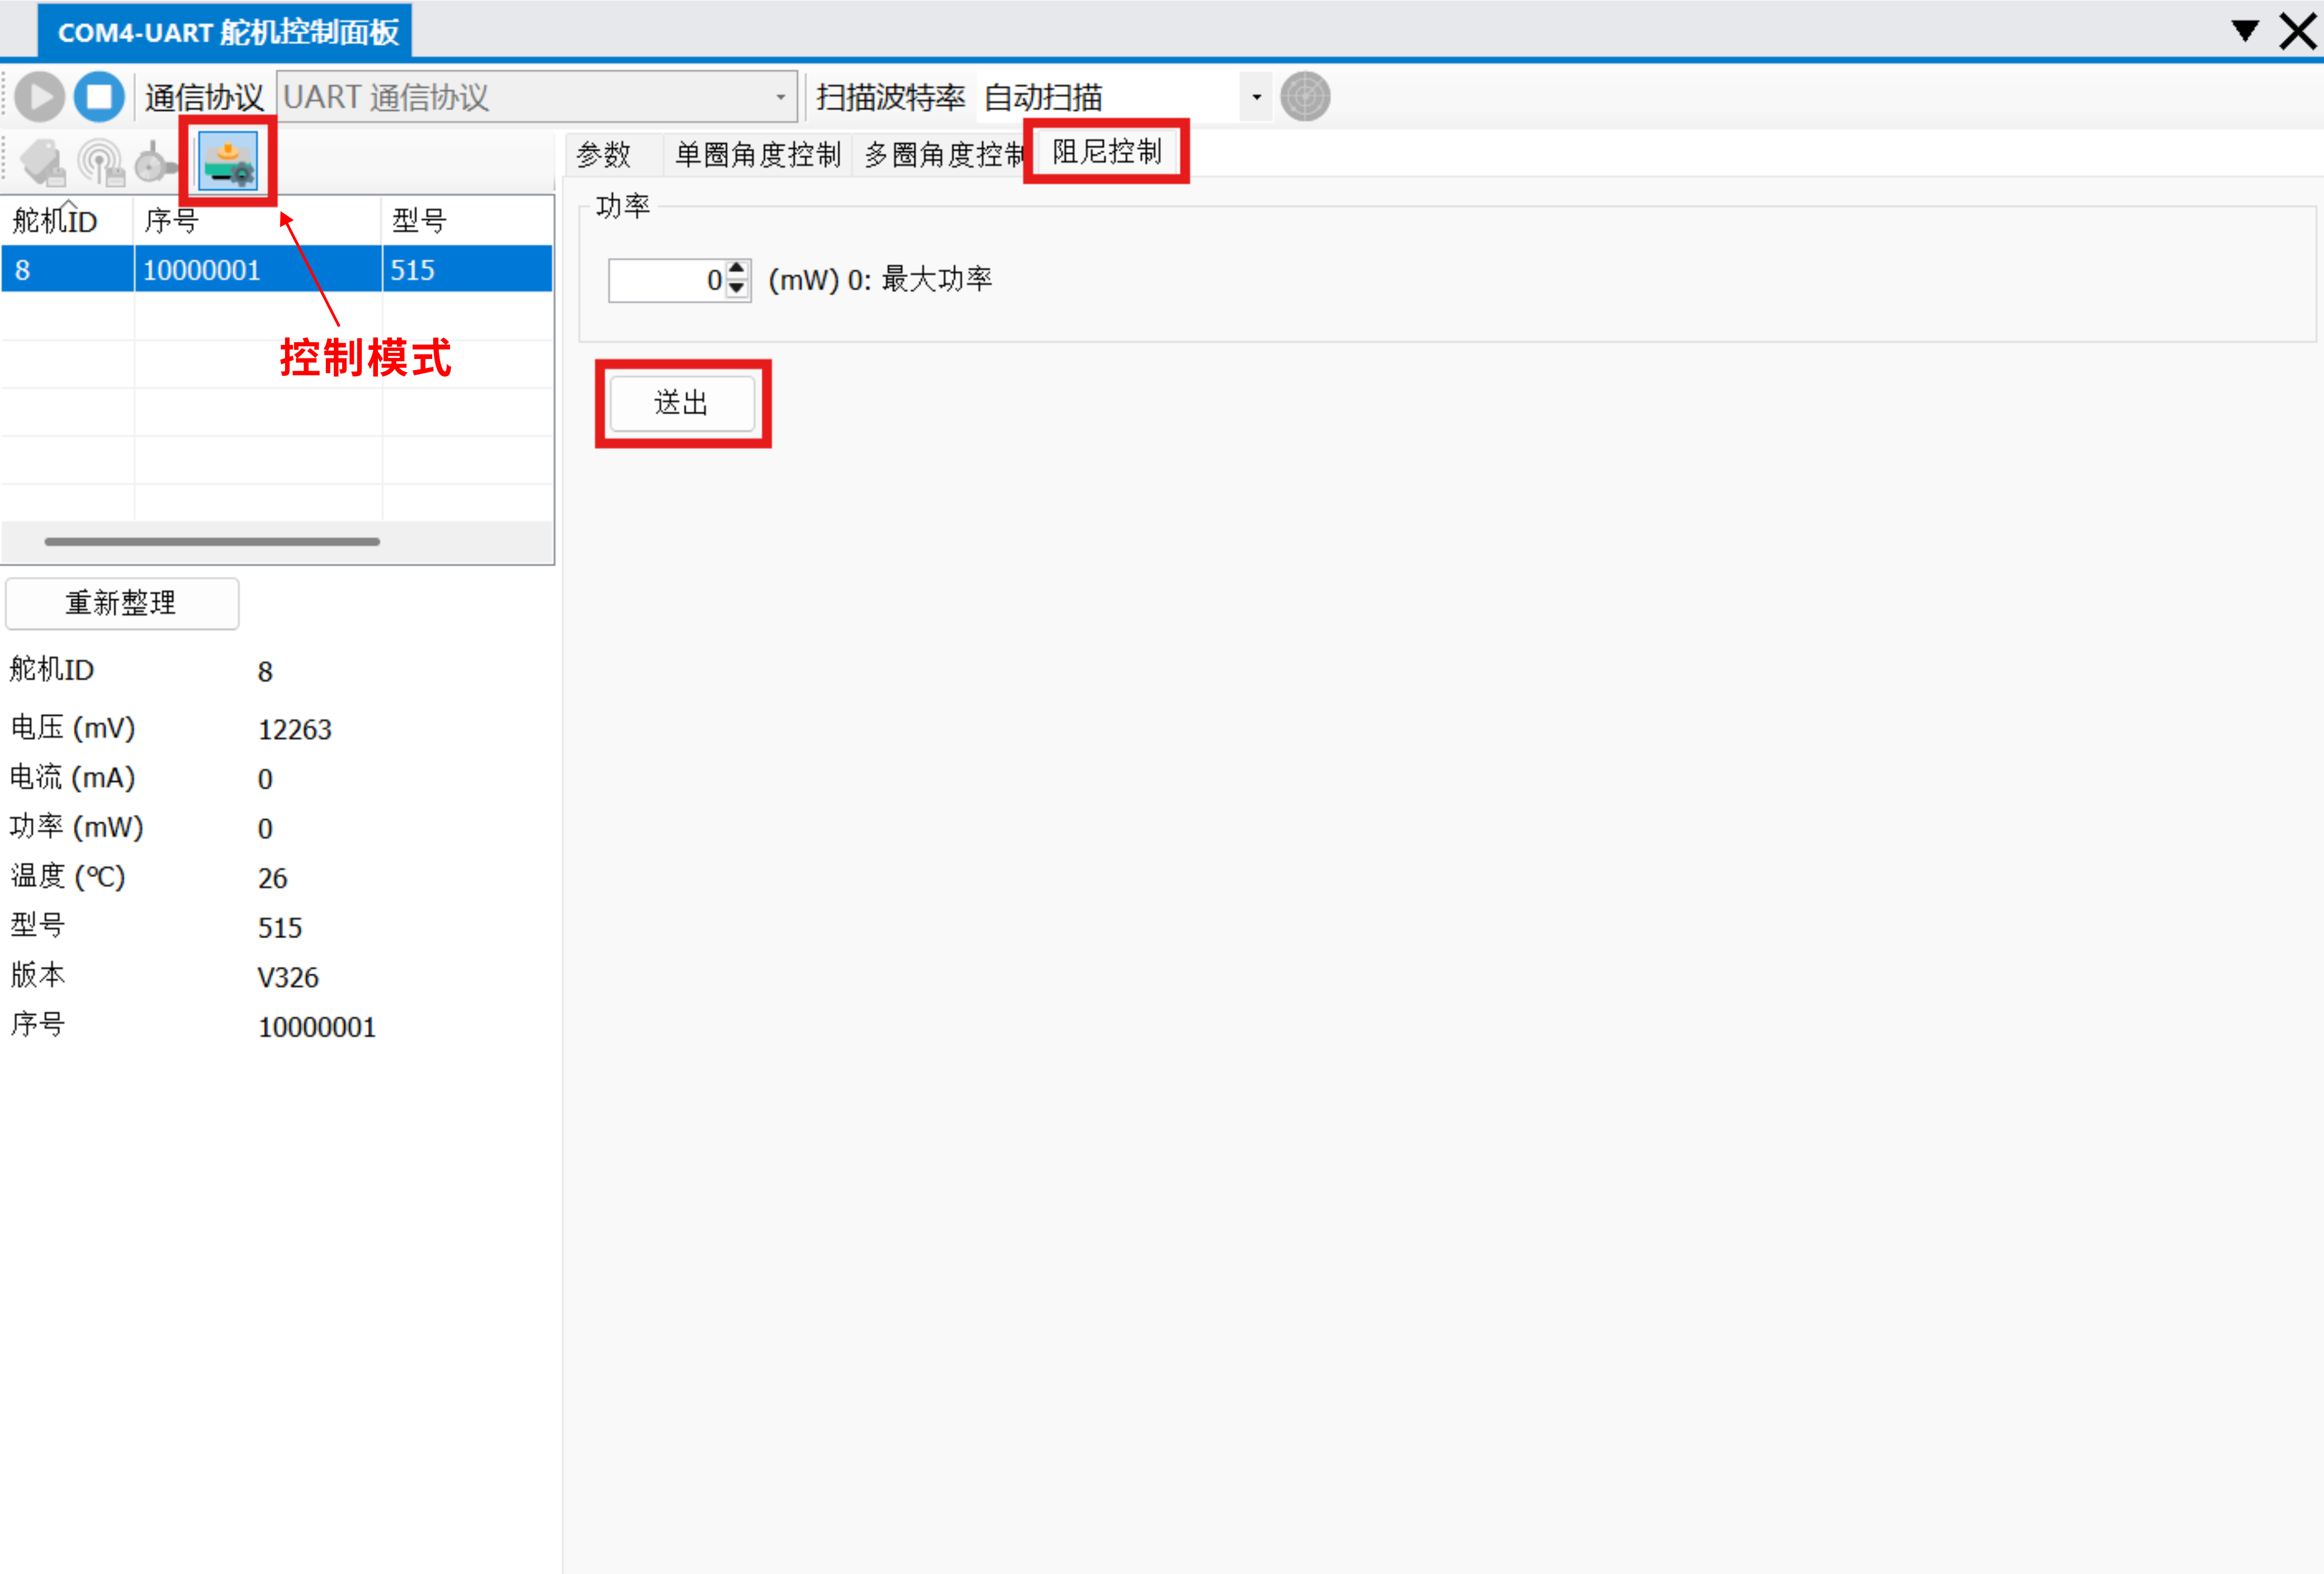Click the gray play (start) button
Image resolution: width=2324 pixels, height=1574 pixels.
click(x=40, y=97)
